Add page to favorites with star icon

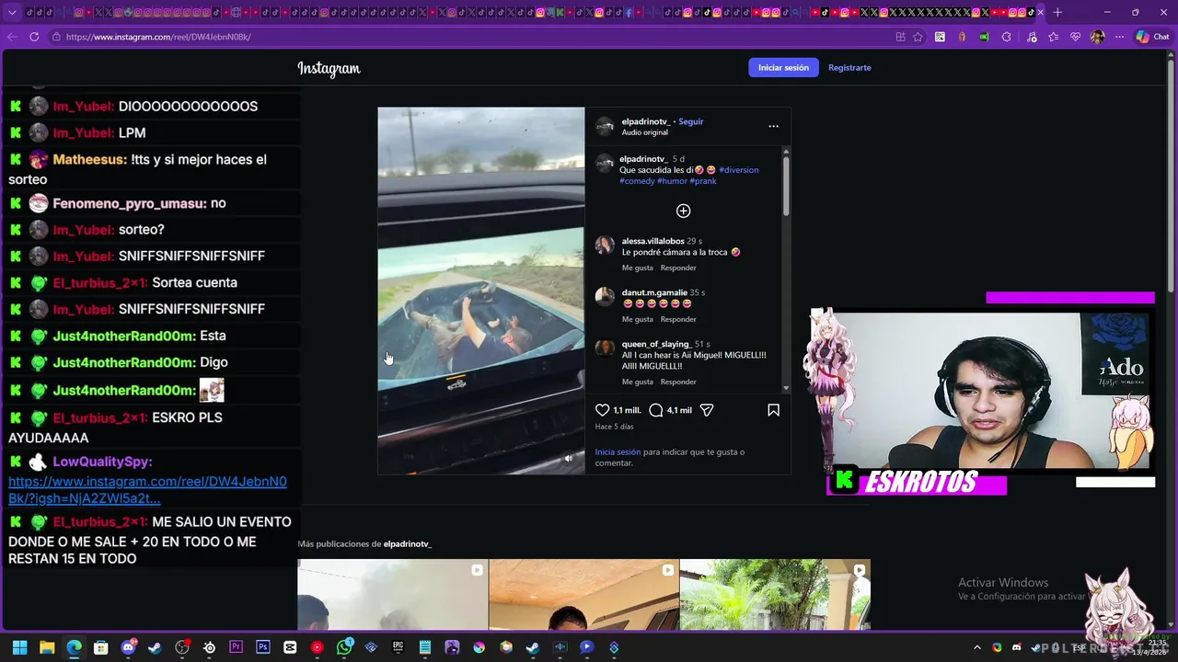coord(918,37)
